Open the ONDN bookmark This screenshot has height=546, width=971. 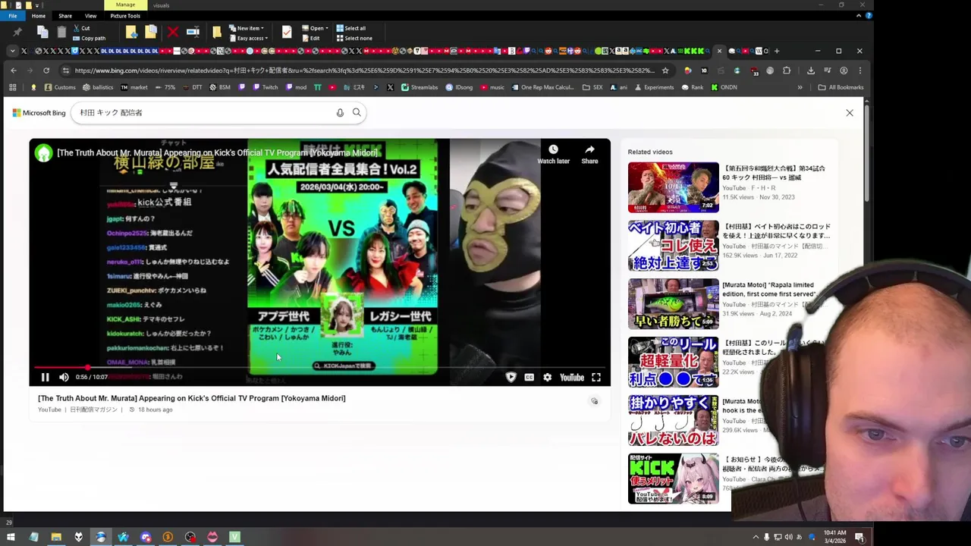click(724, 87)
